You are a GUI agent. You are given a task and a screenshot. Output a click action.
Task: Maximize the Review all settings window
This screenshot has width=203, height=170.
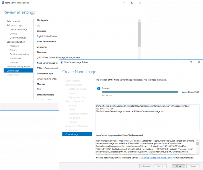(x=132, y=3)
